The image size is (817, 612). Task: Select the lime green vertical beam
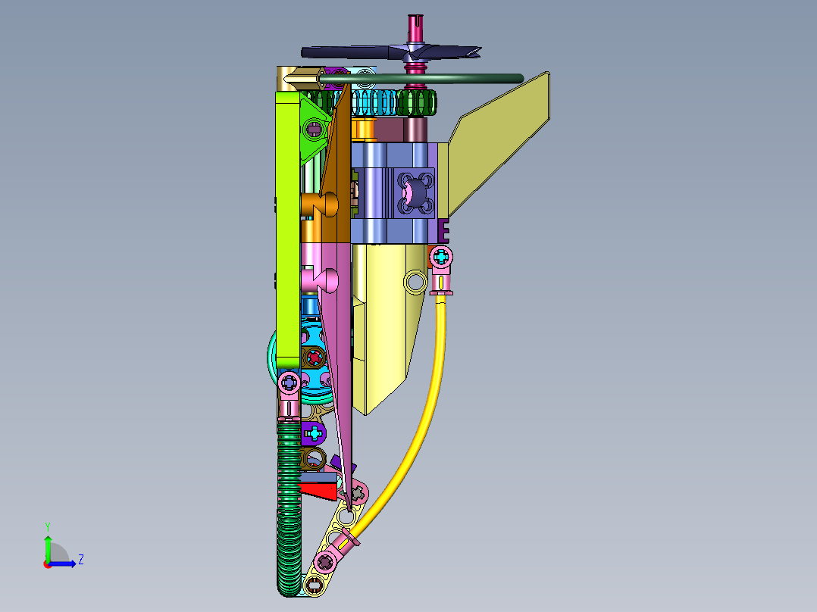(x=288, y=229)
